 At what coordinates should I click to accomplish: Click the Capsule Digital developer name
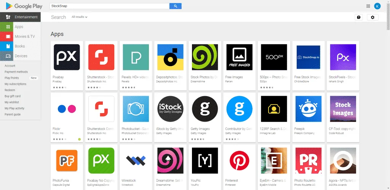pos(61,185)
